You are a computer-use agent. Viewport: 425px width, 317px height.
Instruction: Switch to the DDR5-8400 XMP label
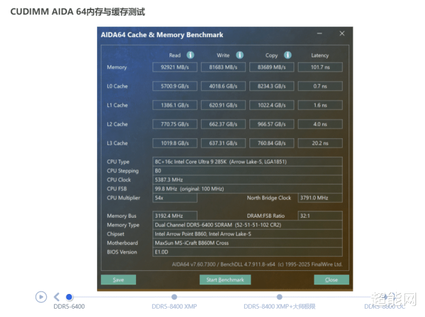point(174,306)
